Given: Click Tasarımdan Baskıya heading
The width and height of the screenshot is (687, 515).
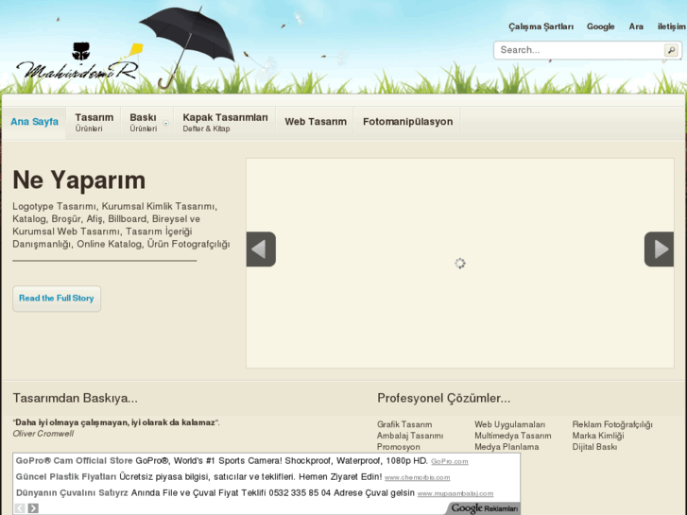Looking at the screenshot, I should (x=75, y=398).
